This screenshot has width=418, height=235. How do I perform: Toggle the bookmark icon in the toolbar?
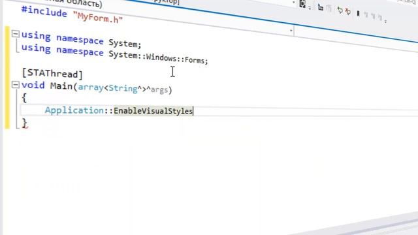[358, 13]
